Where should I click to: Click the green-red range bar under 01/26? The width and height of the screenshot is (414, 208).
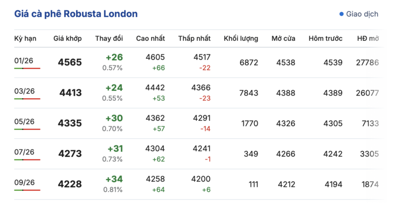pos(27,69)
